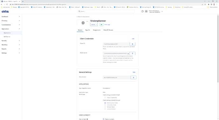Expand the Dashboard sidebar section
Image resolution: width=219 pixels, height=120 pixels.
[x=11, y=17]
